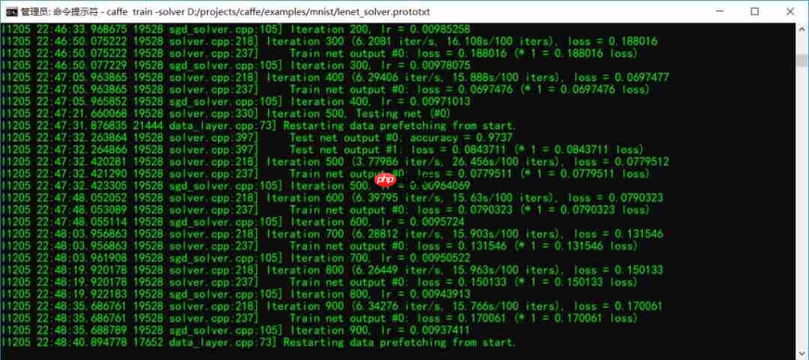Click the Test net output #1 loss line
The height and width of the screenshot is (360, 809).
322,150
